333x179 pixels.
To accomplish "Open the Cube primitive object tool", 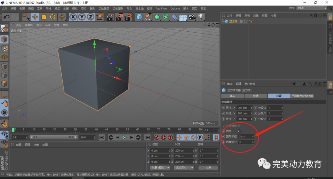I will pyautogui.click(x=139, y=17).
